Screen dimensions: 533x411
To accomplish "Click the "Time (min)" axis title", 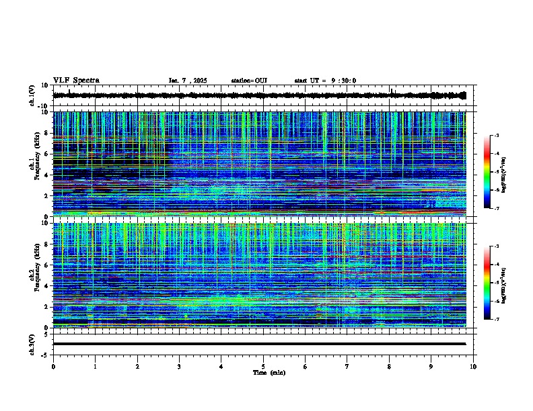I will coord(269,373).
